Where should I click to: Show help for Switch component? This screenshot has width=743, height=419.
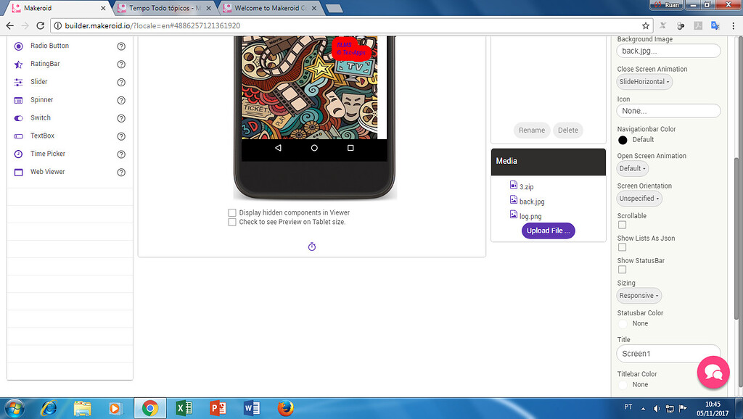click(x=121, y=118)
